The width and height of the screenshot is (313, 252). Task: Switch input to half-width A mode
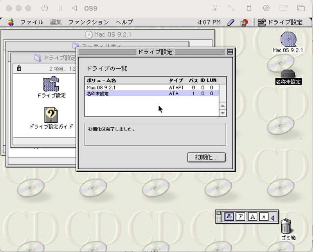click(264, 216)
